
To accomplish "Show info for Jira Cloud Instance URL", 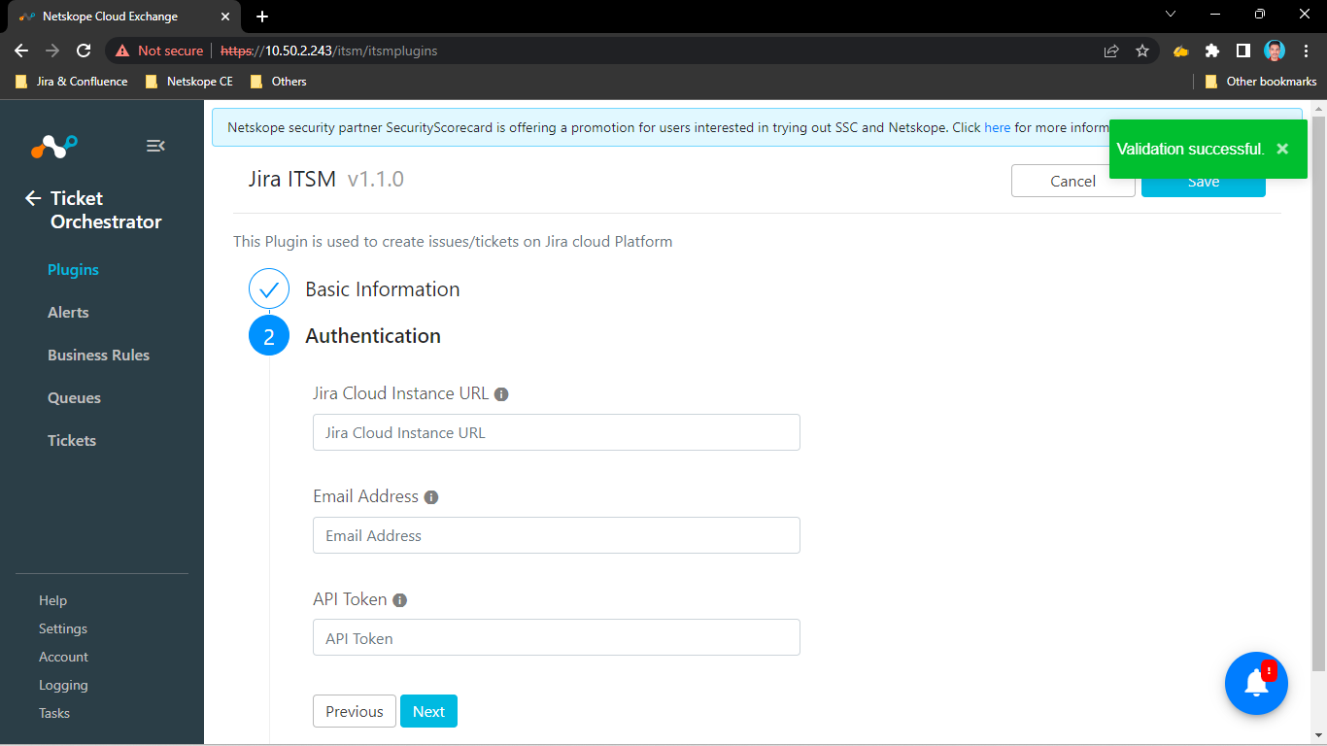I will coord(501,394).
